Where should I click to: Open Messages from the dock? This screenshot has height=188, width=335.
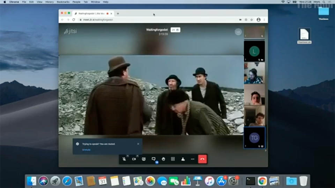tap(162, 181)
